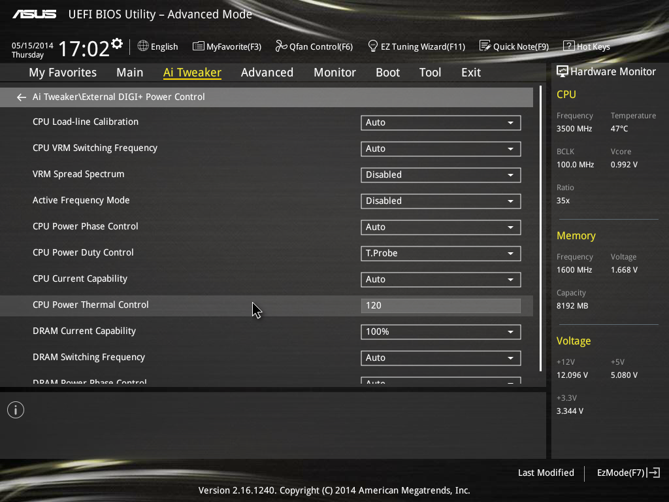
Task: Select the Ai Tweaker tab
Action: click(x=192, y=73)
